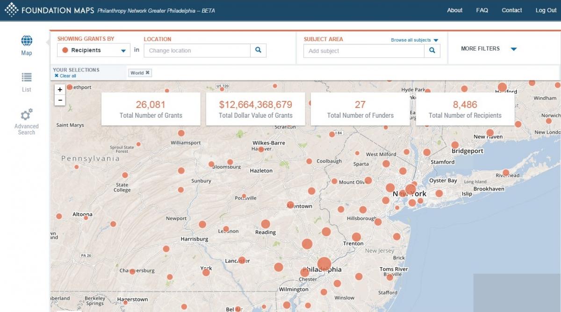Toggle the Recipients indicator dot
Viewport: 561px width, 312px height.
point(65,50)
